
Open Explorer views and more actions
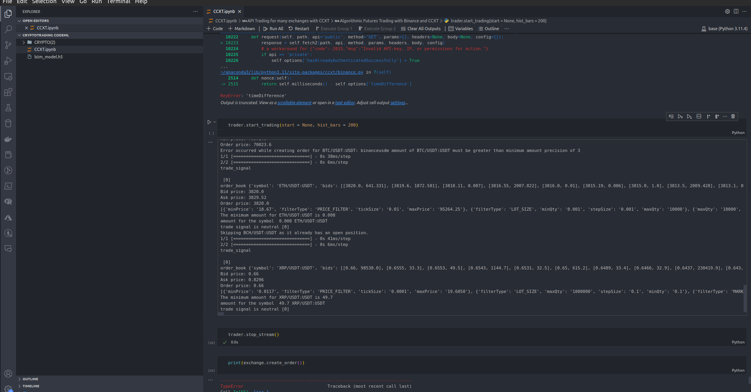tap(195, 11)
